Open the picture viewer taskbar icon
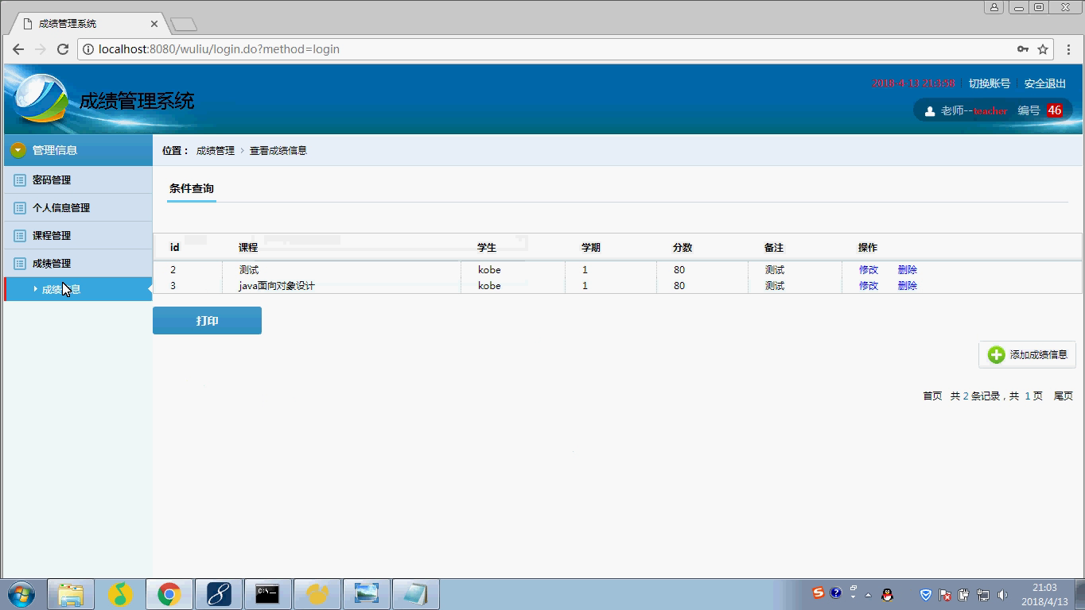Image resolution: width=1085 pixels, height=610 pixels. [x=366, y=594]
